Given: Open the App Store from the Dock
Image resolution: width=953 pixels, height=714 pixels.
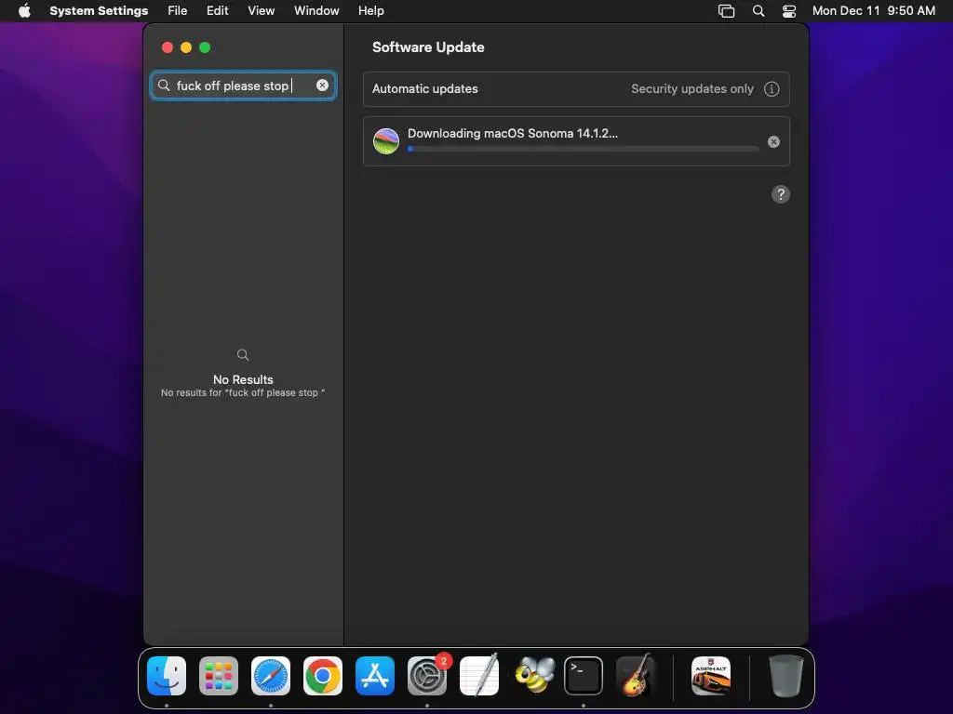Looking at the screenshot, I should pos(375,676).
